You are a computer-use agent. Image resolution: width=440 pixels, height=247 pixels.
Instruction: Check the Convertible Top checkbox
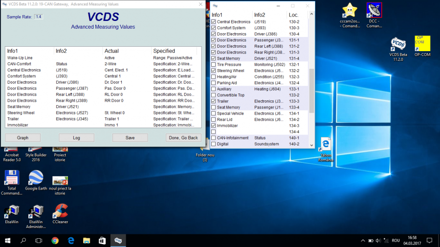(213, 95)
